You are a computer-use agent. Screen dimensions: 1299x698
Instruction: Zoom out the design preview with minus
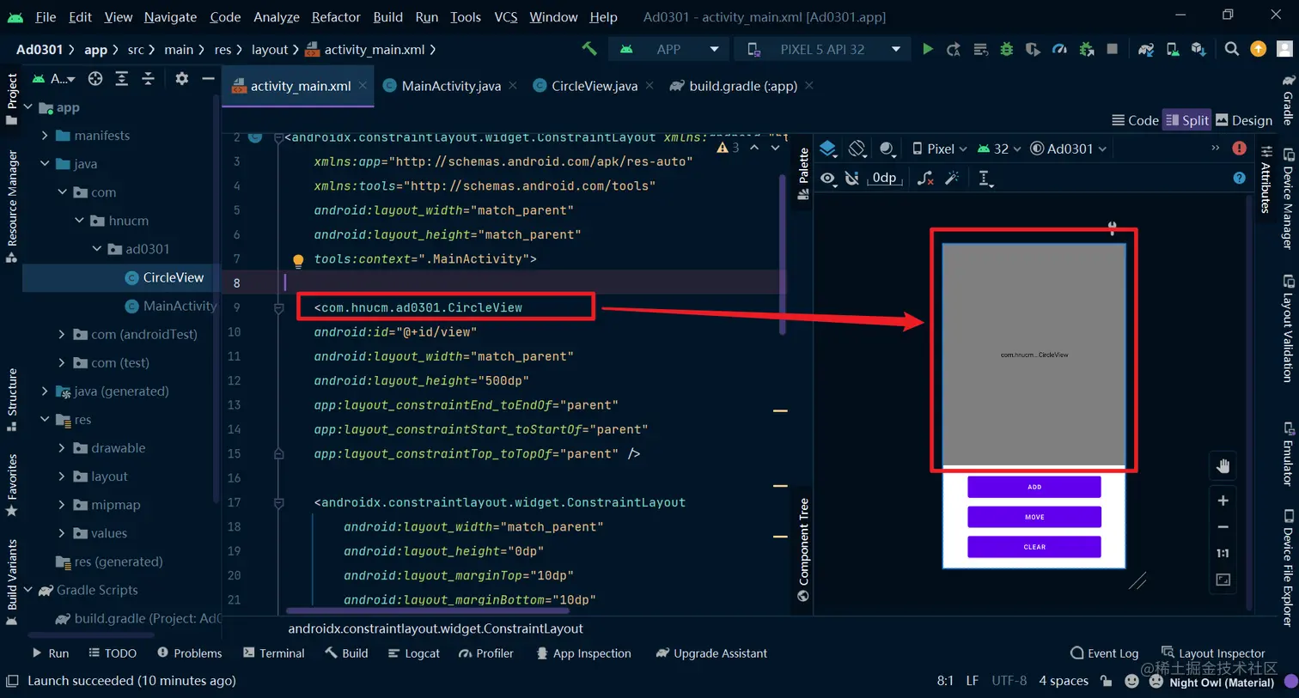point(1223,527)
